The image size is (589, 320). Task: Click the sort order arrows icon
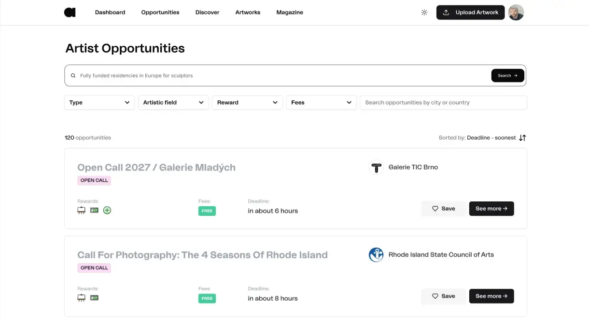pos(522,138)
